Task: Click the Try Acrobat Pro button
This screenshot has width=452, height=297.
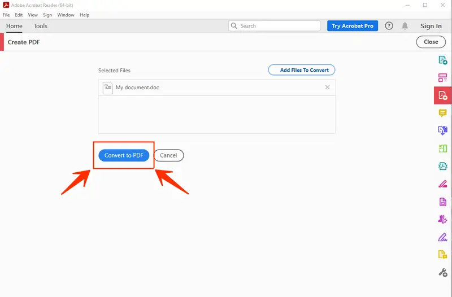Action: point(352,26)
